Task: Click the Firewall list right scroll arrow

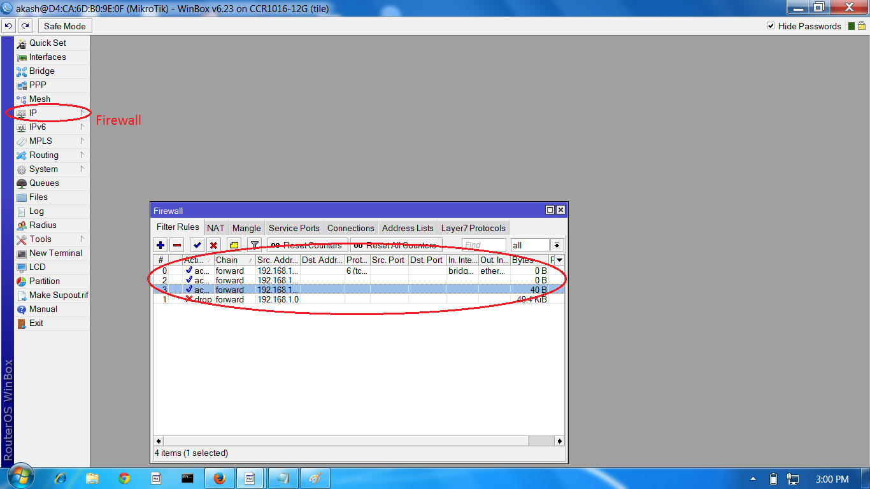Action: pos(559,441)
